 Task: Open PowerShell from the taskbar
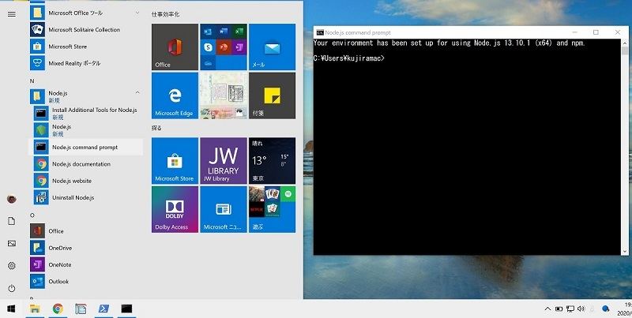pyautogui.click(x=103, y=309)
